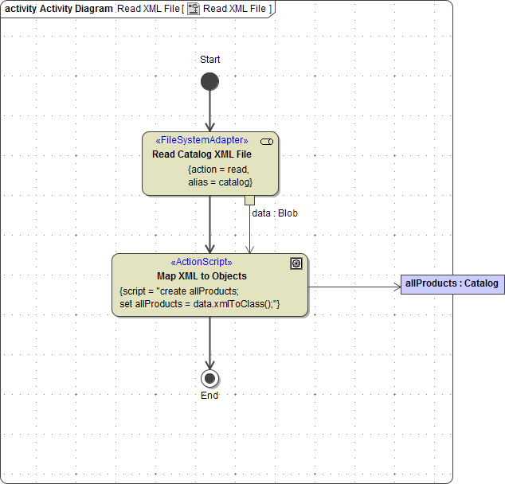
Task: Select the control flow arrow leaving Start node
Action: click(x=209, y=111)
